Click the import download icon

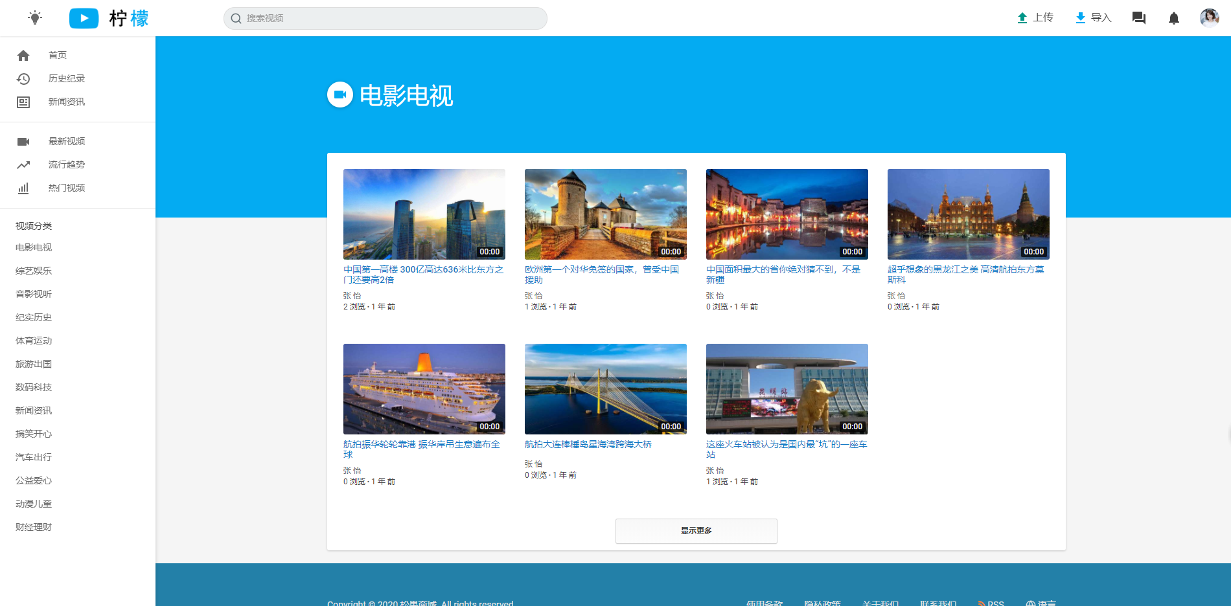pos(1080,18)
